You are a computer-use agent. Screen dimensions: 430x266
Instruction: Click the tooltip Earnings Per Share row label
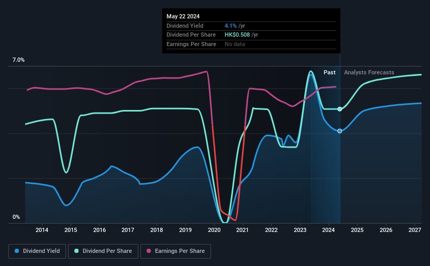pos(191,44)
